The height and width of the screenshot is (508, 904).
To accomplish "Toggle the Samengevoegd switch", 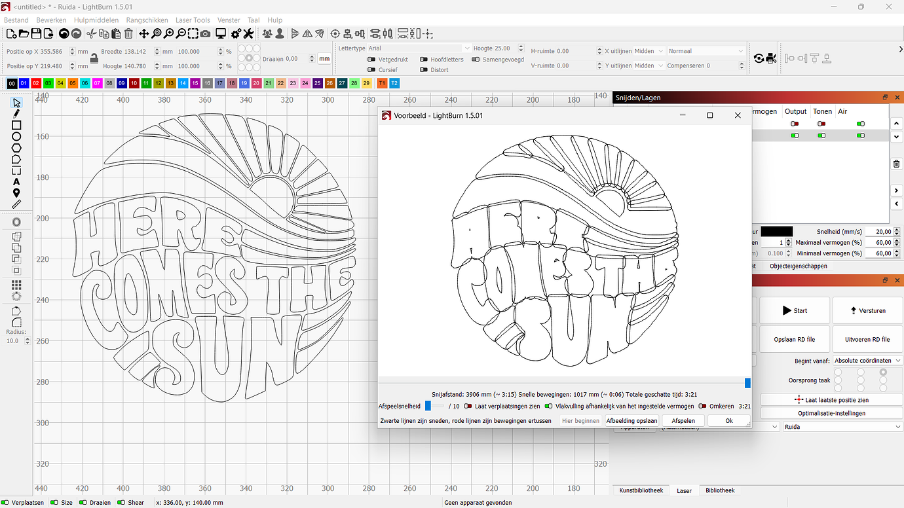I will click(476, 60).
